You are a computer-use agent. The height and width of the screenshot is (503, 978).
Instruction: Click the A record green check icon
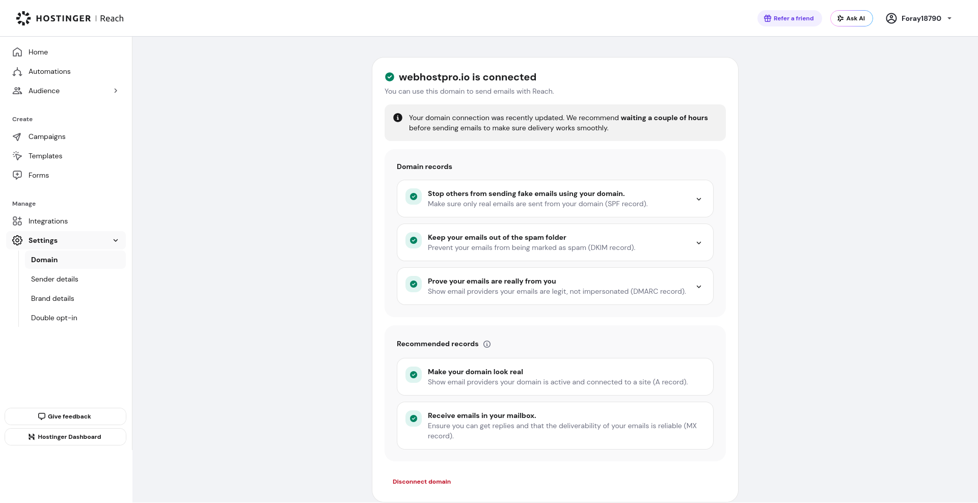pyautogui.click(x=414, y=375)
